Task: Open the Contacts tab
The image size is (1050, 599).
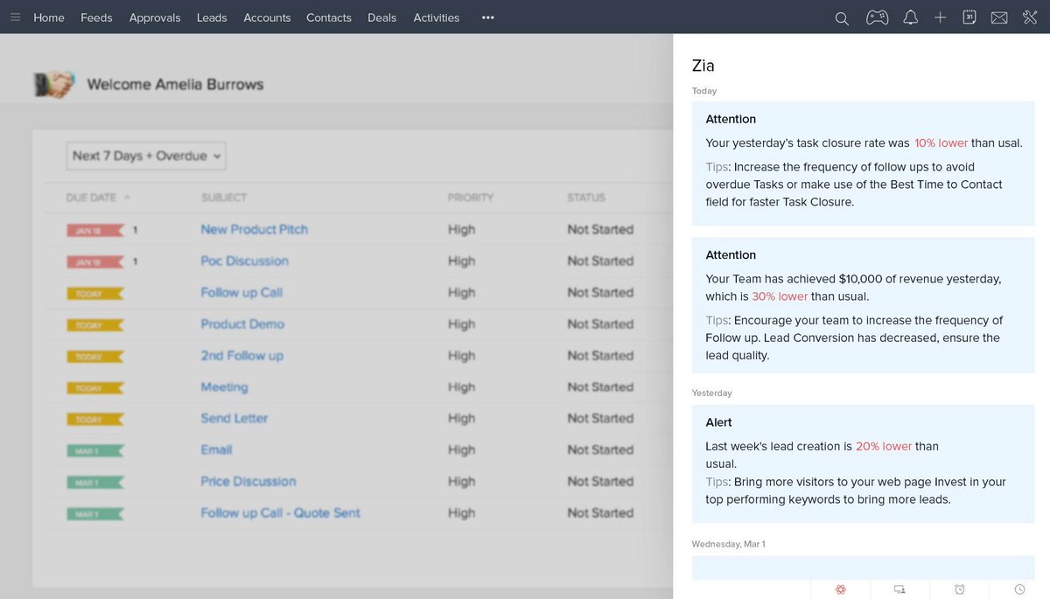Action: coord(328,17)
